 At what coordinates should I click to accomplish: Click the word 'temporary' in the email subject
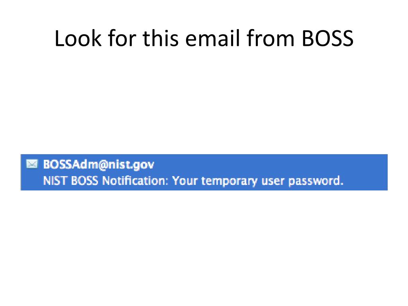click(x=229, y=181)
